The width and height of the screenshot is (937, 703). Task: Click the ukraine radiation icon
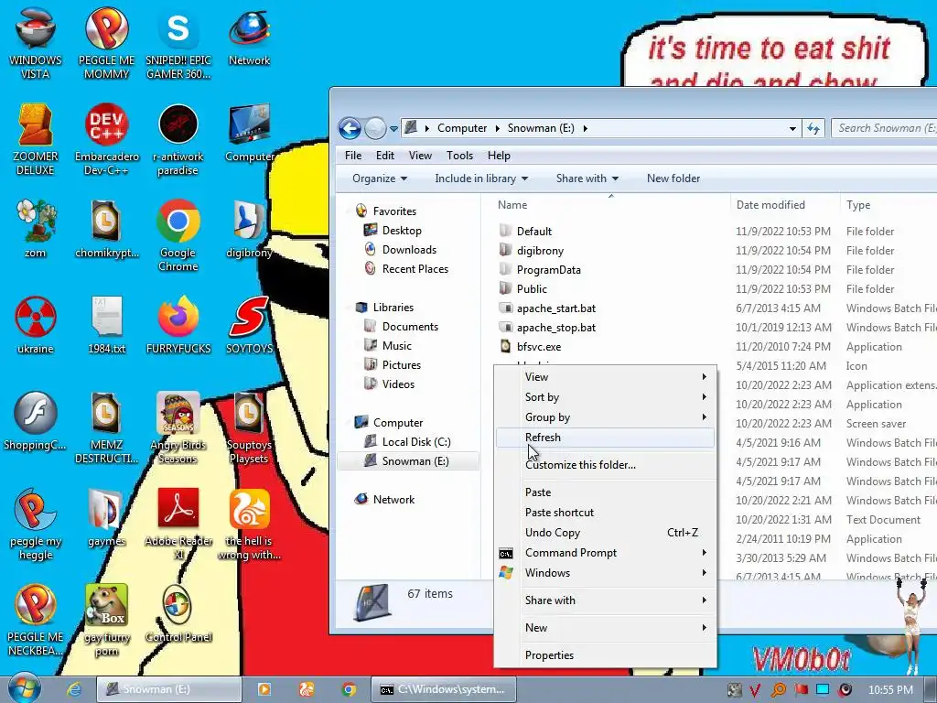(x=36, y=325)
